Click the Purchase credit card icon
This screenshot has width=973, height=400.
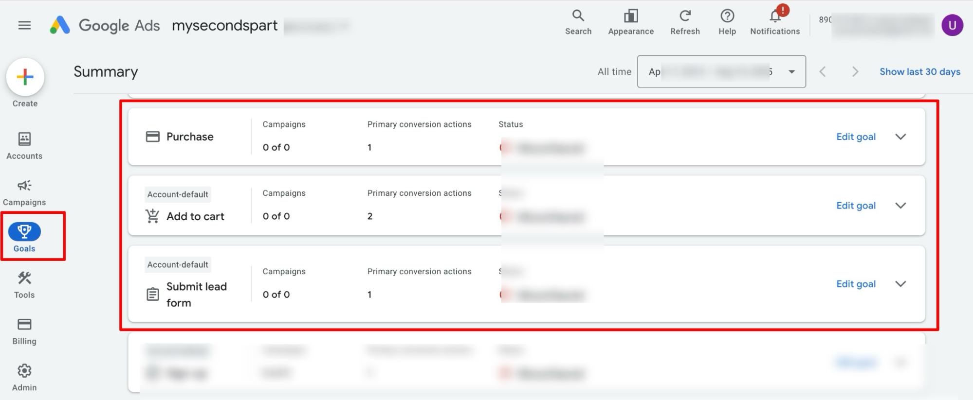(153, 137)
